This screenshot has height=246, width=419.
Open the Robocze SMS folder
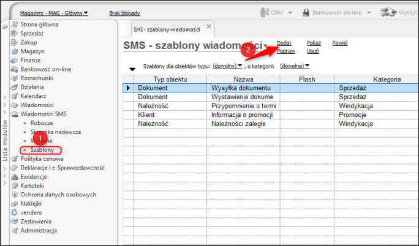tap(42, 123)
